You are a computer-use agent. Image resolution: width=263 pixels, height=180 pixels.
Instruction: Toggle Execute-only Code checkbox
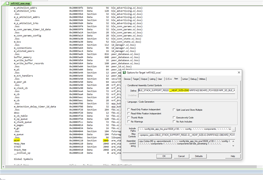(174, 118)
